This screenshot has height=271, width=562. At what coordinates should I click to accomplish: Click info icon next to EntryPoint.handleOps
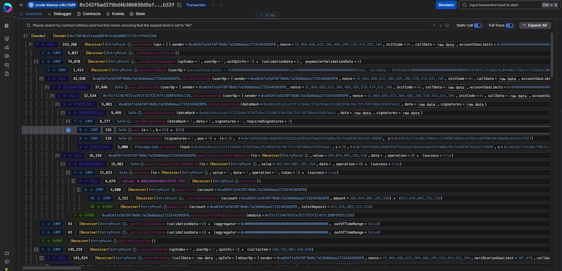click(x=129, y=44)
